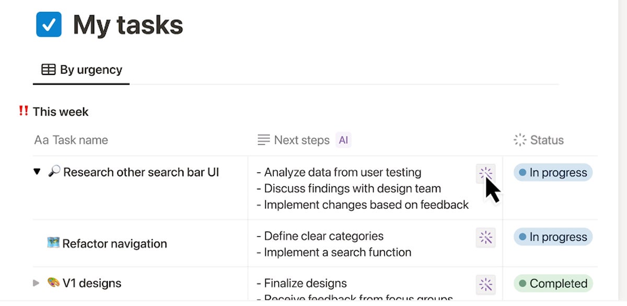Screen dimensions: 627x306
Task: Collapse the Research other search bar UI row
Action: pyautogui.click(x=37, y=172)
